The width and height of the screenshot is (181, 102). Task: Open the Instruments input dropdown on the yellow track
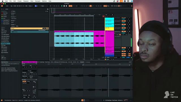tap(118, 28)
